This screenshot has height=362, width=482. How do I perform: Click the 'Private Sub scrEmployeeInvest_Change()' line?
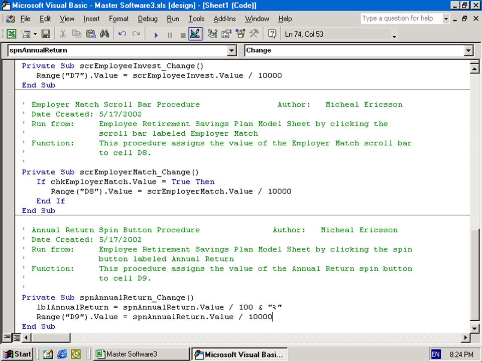(113, 66)
